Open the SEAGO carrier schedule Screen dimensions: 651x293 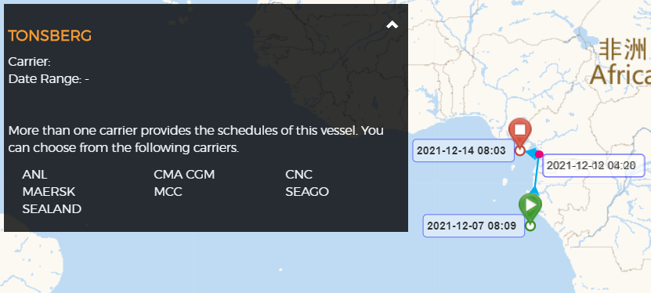pos(307,192)
